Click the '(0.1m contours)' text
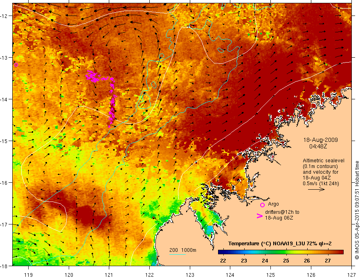 pos(320,166)
